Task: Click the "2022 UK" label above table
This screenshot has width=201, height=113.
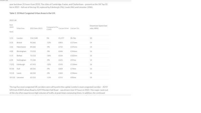Action: 13,20
